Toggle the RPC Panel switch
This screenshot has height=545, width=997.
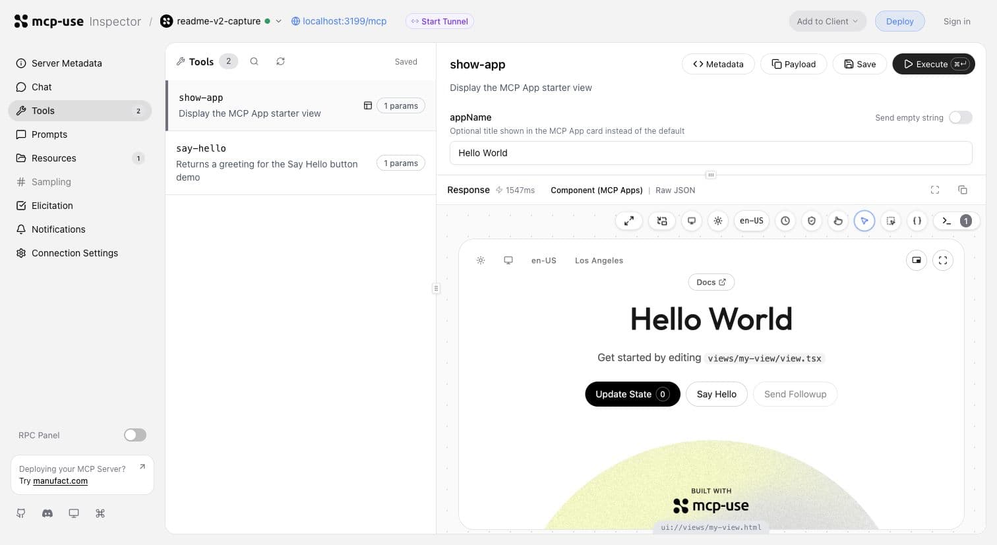(x=135, y=435)
